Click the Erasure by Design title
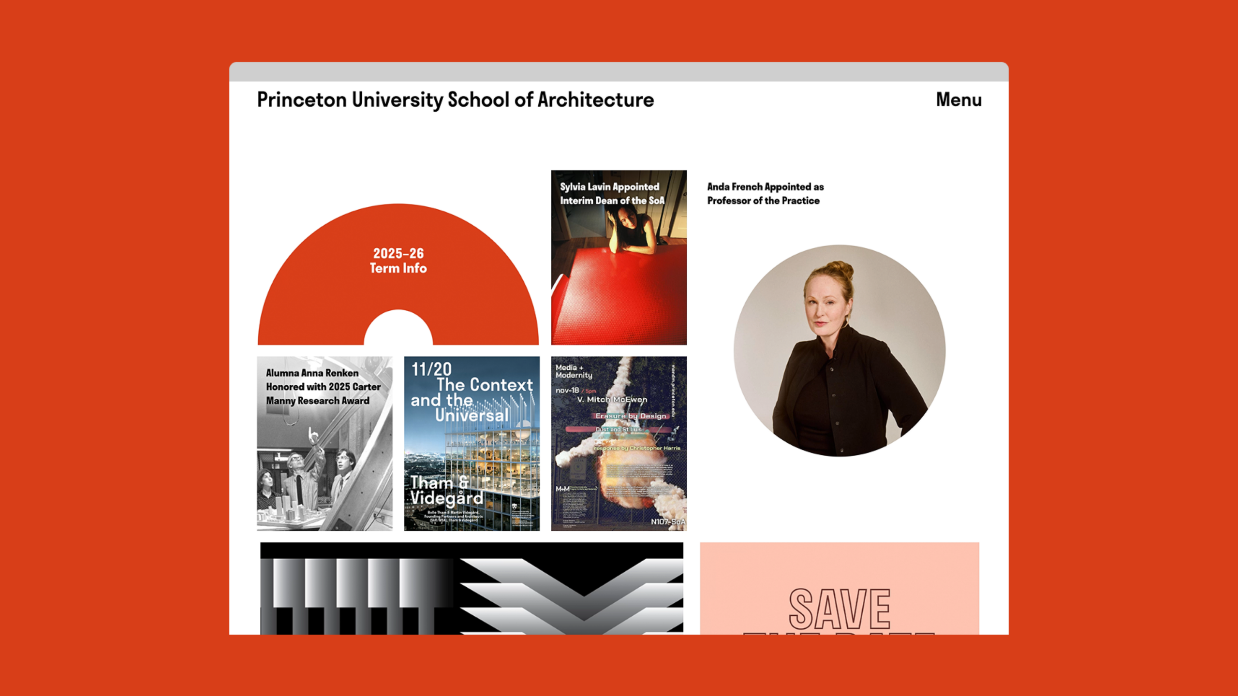The width and height of the screenshot is (1238, 696). point(631,416)
